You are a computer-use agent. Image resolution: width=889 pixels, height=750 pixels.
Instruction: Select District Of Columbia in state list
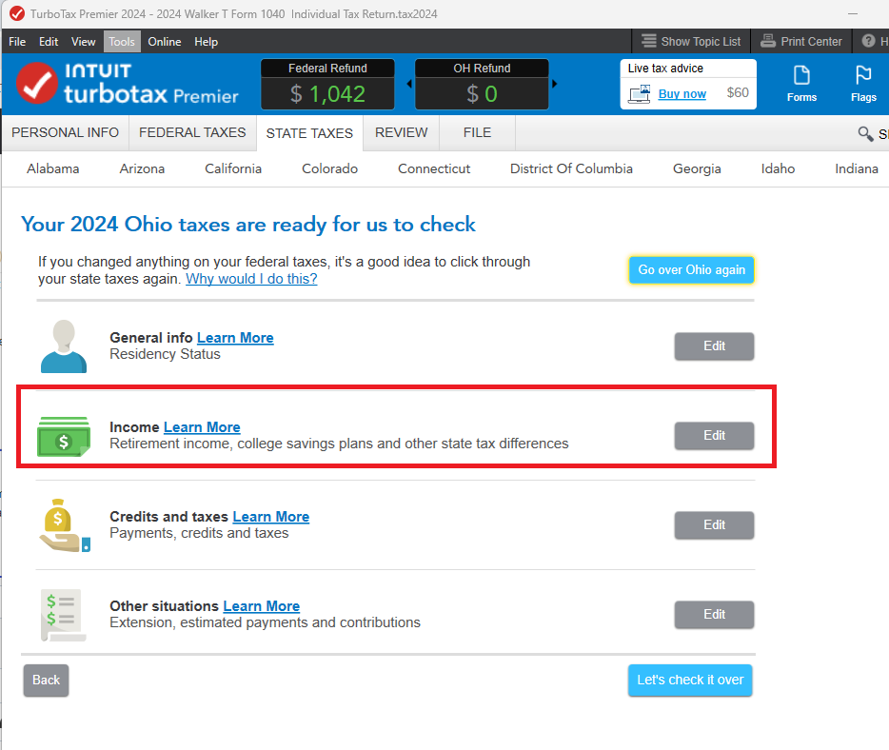pyautogui.click(x=571, y=168)
